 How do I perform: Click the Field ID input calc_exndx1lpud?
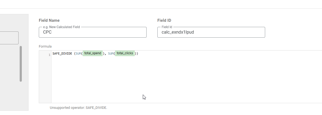point(211,32)
